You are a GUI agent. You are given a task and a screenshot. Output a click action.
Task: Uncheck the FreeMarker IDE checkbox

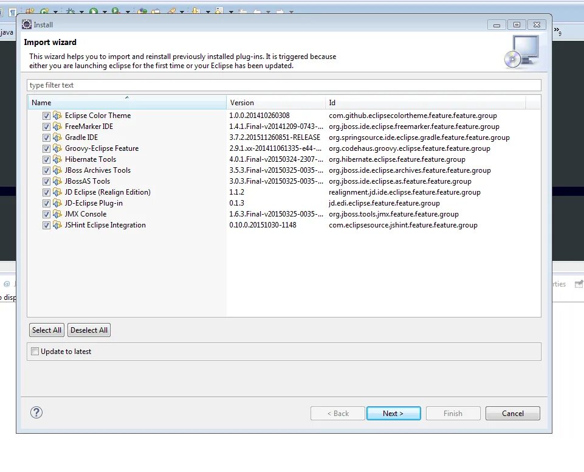[46, 127]
